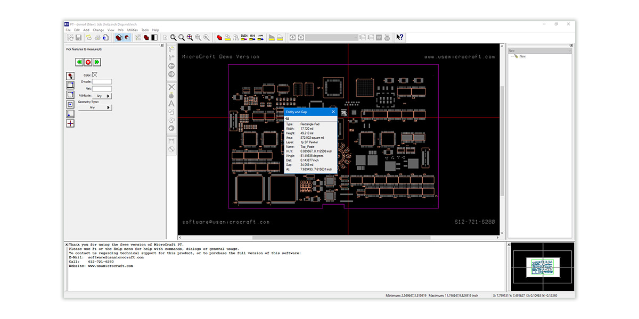Close the measure features side panel

162,46
